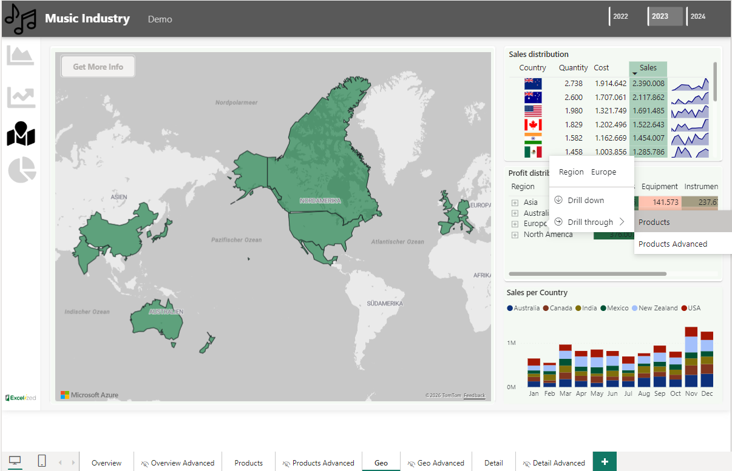Expand the Australia region row

pos(515,213)
